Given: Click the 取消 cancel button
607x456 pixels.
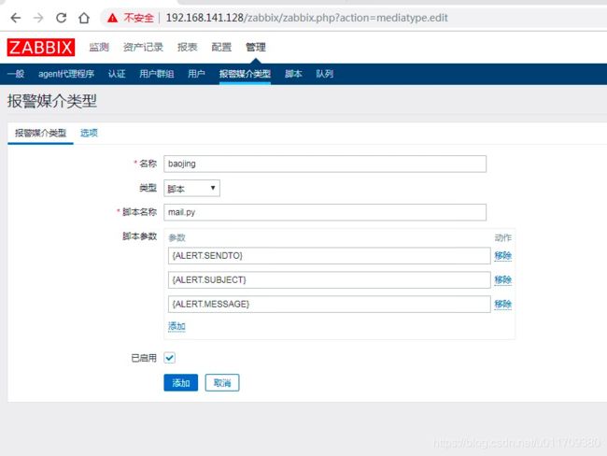Looking at the screenshot, I should click(x=222, y=383).
